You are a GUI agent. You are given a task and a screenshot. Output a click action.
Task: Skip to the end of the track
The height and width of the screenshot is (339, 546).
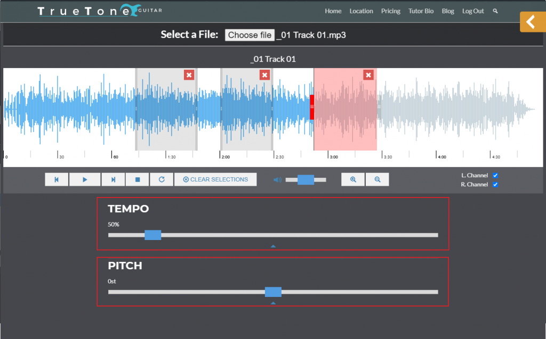pos(113,179)
